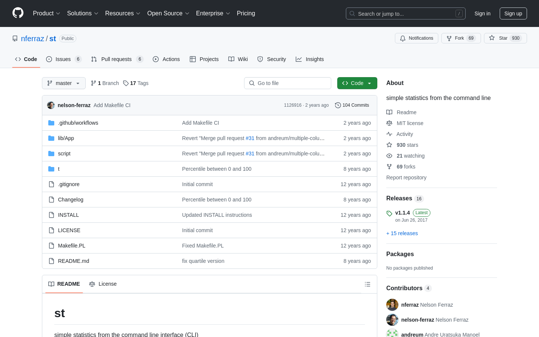Click the README.md file icon
Screen dimensions: 539x337
[x=51, y=261]
